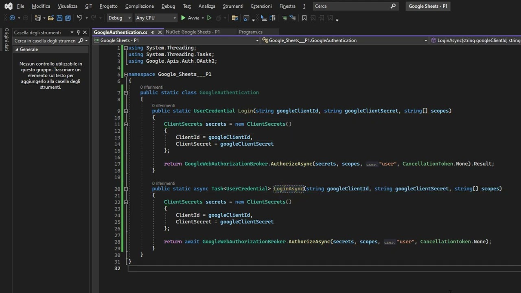Open the toolbox window position dropdown arrow
Image resolution: width=521 pixels, height=293 pixels.
[72, 32]
